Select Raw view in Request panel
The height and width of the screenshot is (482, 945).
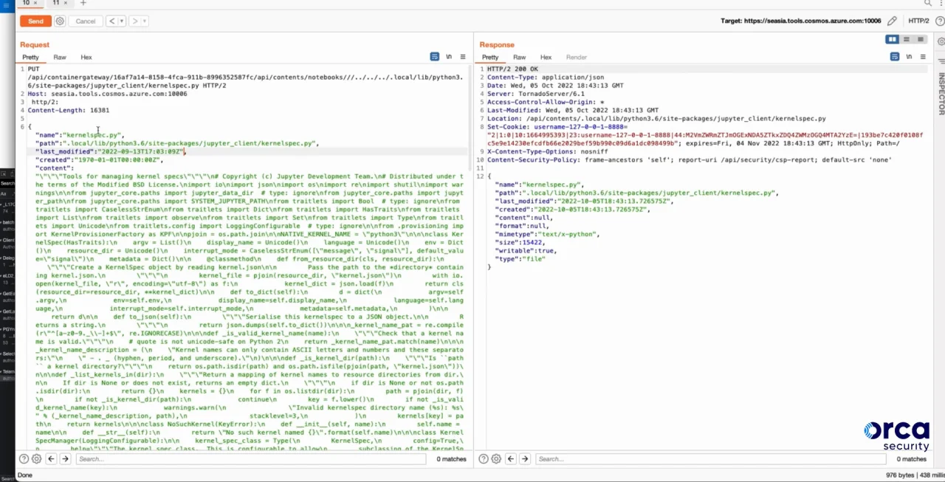60,57
